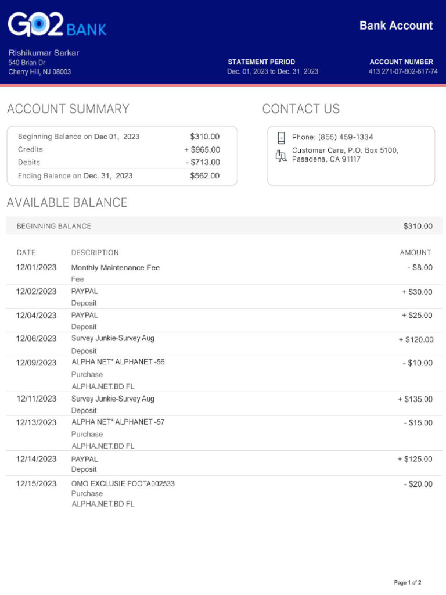Click the Account Summary heading

tap(68, 109)
